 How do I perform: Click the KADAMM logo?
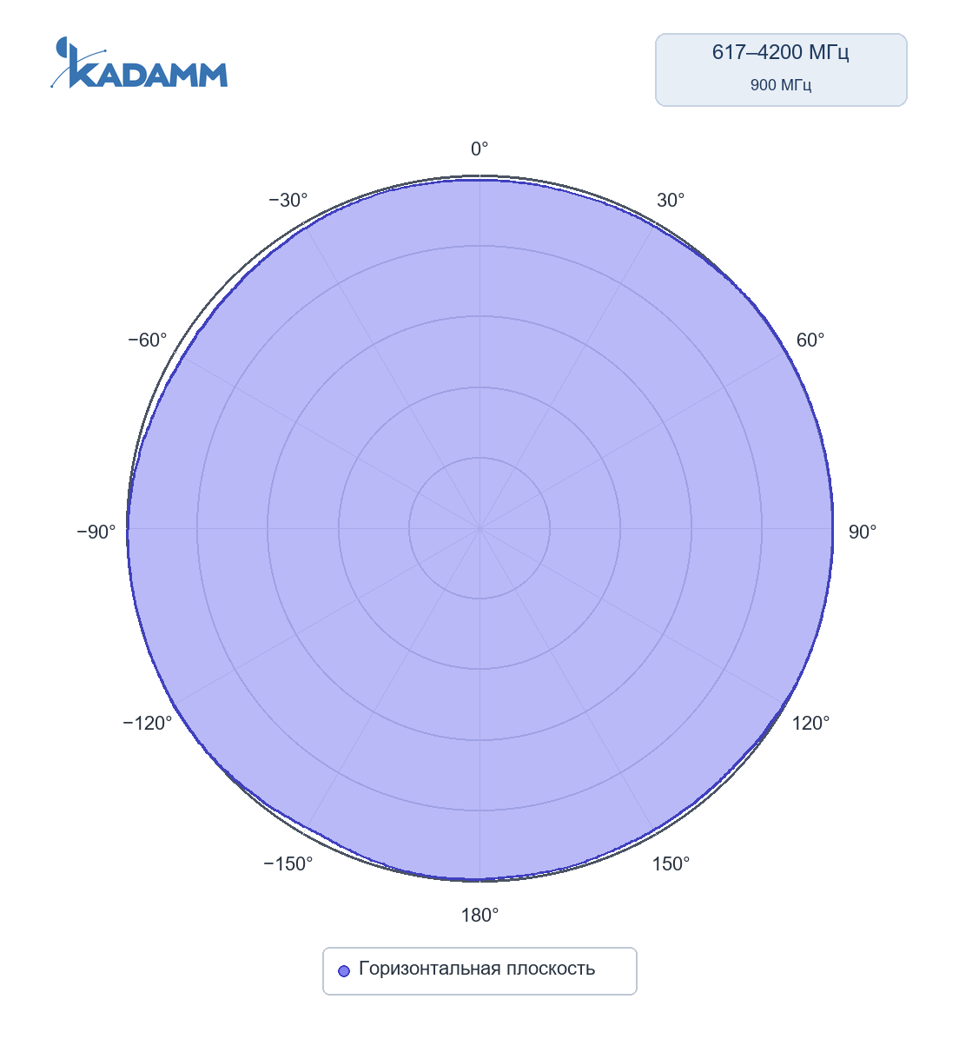coord(139,63)
